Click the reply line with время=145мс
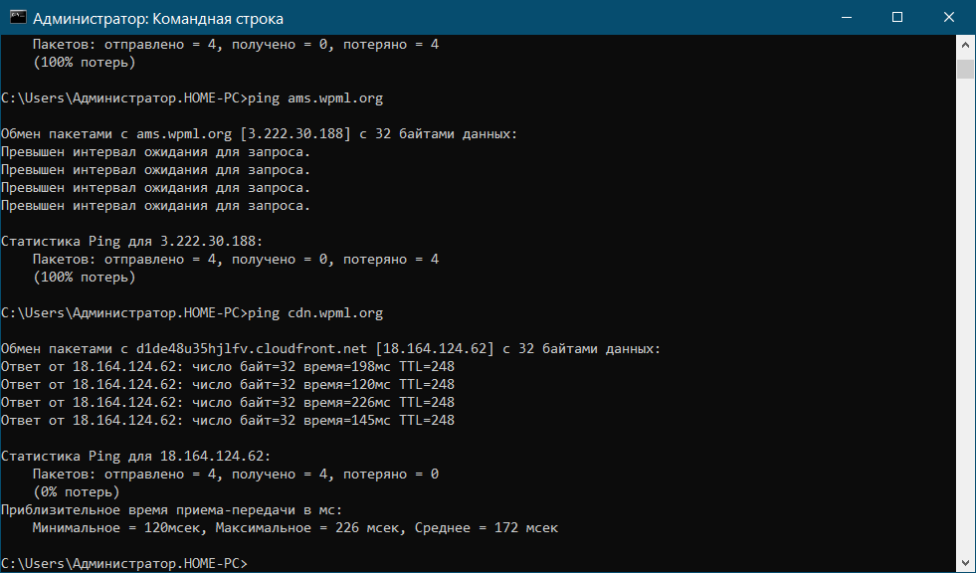Viewport: 976px width, 573px height. click(228, 420)
